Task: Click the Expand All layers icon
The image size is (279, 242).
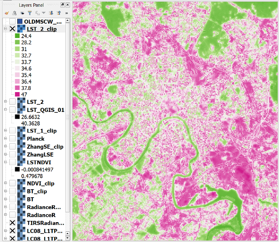Action: (x=51, y=13)
